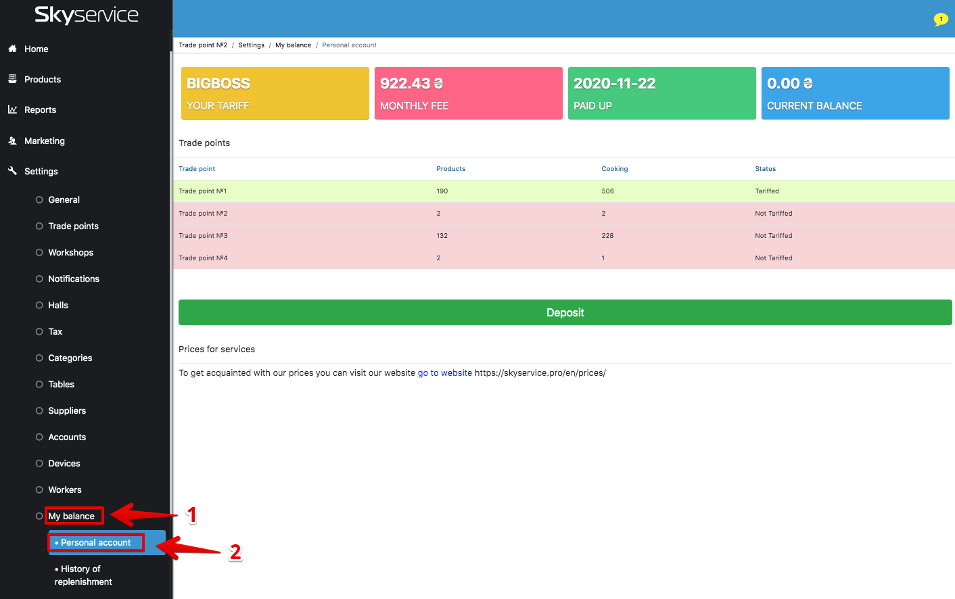Select the General circle bullet
Image resolution: width=955 pixels, height=599 pixels.
point(39,200)
